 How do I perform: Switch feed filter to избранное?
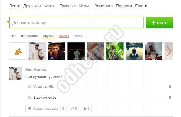pyautogui.click(x=29, y=36)
